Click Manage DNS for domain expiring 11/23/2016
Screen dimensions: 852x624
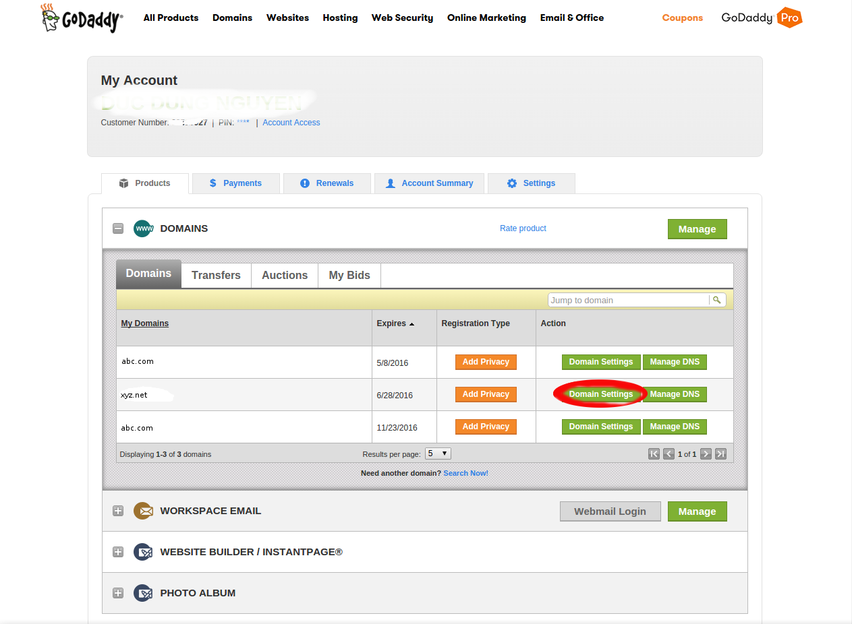(675, 427)
